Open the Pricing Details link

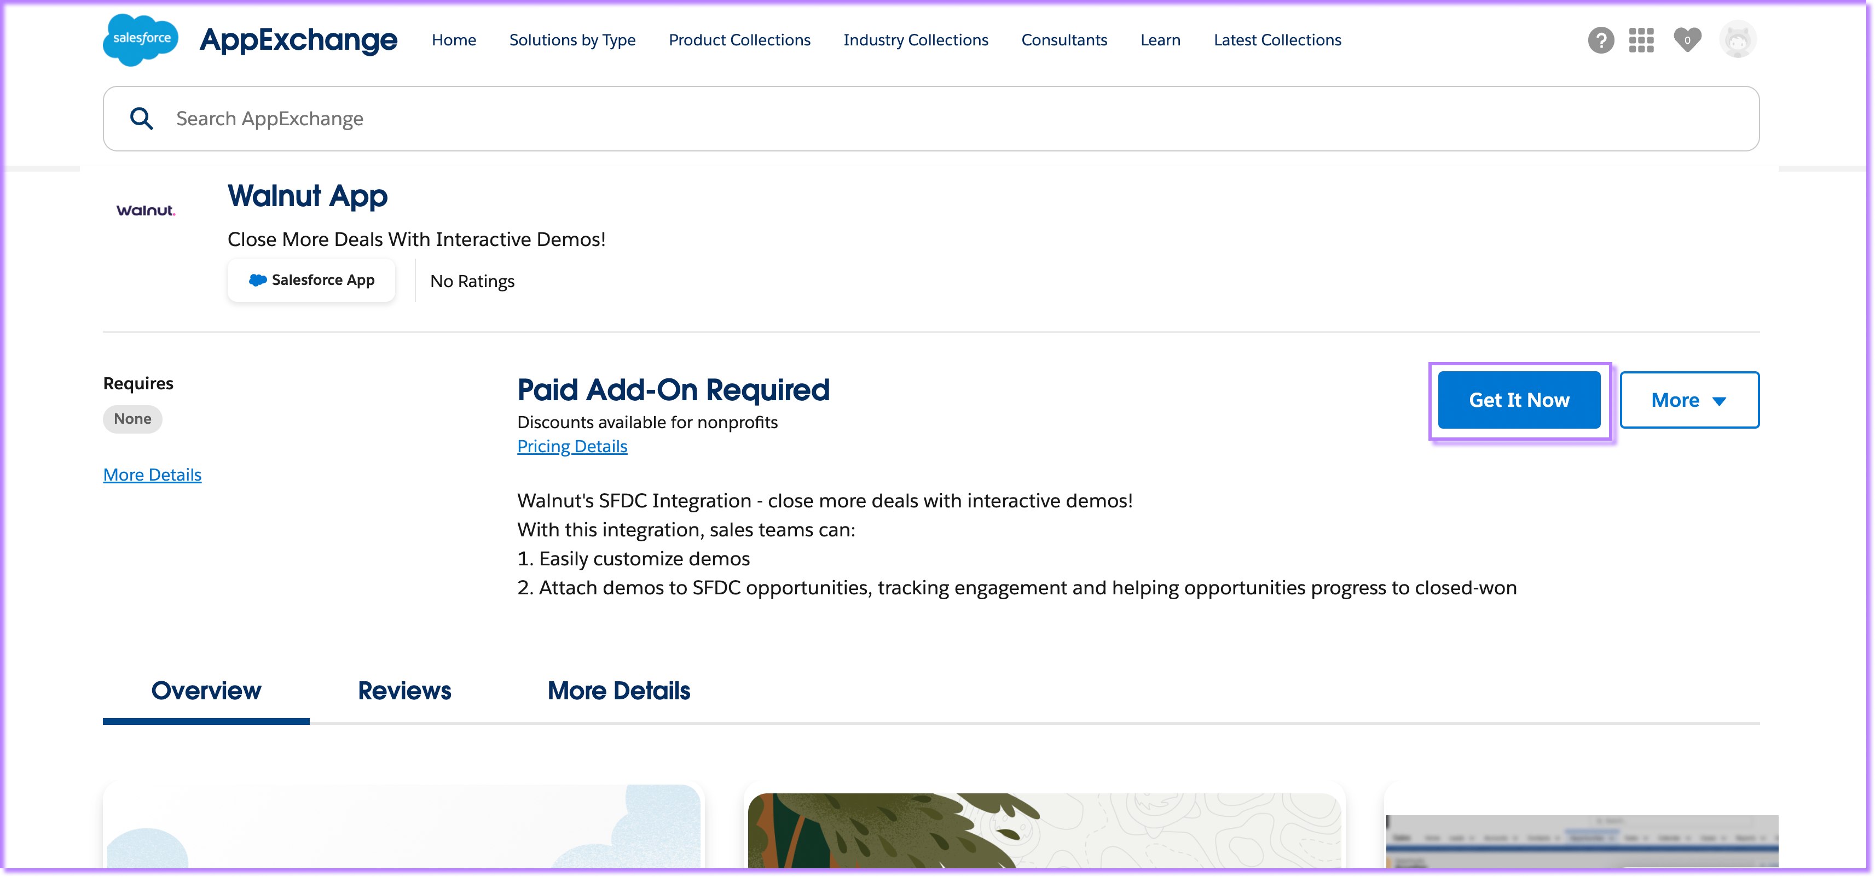click(572, 447)
